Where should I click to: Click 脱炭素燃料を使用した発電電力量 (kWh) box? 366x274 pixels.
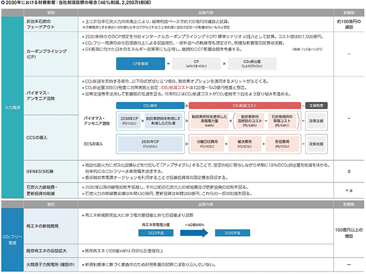[209, 121]
